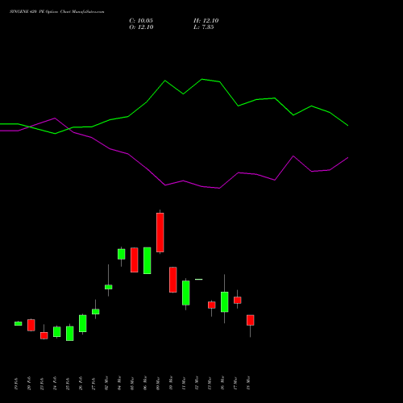Click the 27 Feb date label
The image size is (403, 403).
point(93,384)
